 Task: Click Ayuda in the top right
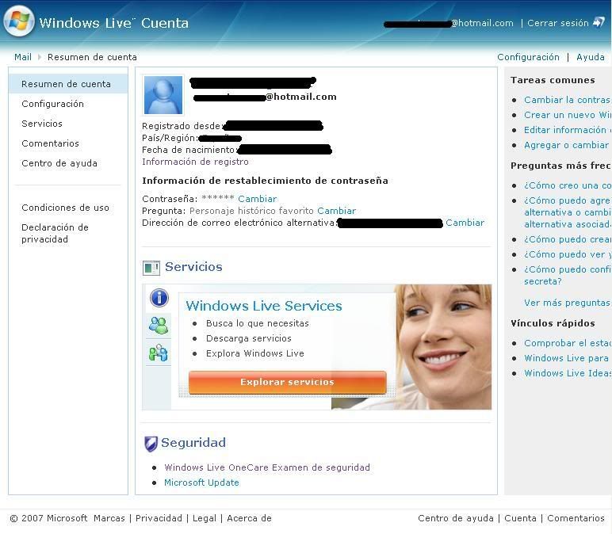(590, 57)
